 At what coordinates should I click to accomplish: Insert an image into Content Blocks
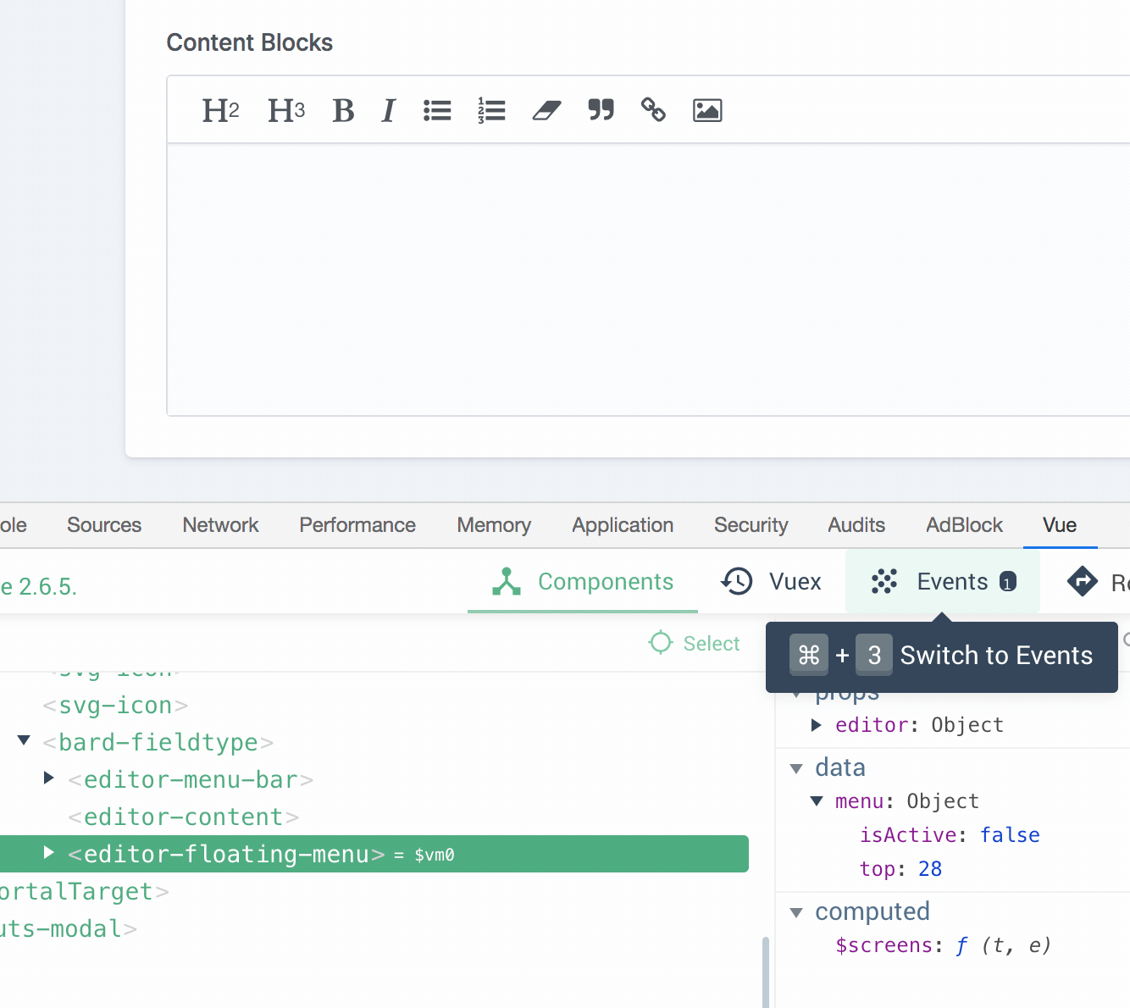coord(706,109)
